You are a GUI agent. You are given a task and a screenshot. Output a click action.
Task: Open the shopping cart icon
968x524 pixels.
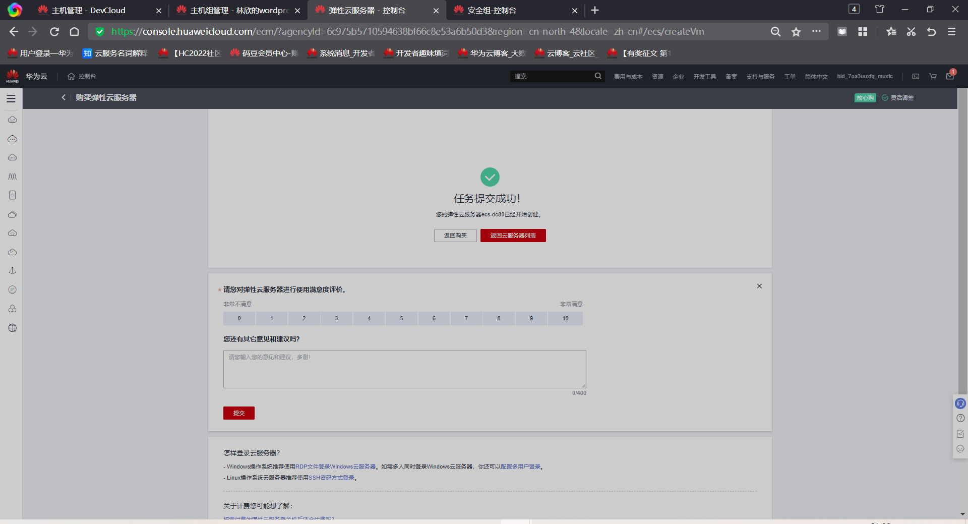click(933, 77)
